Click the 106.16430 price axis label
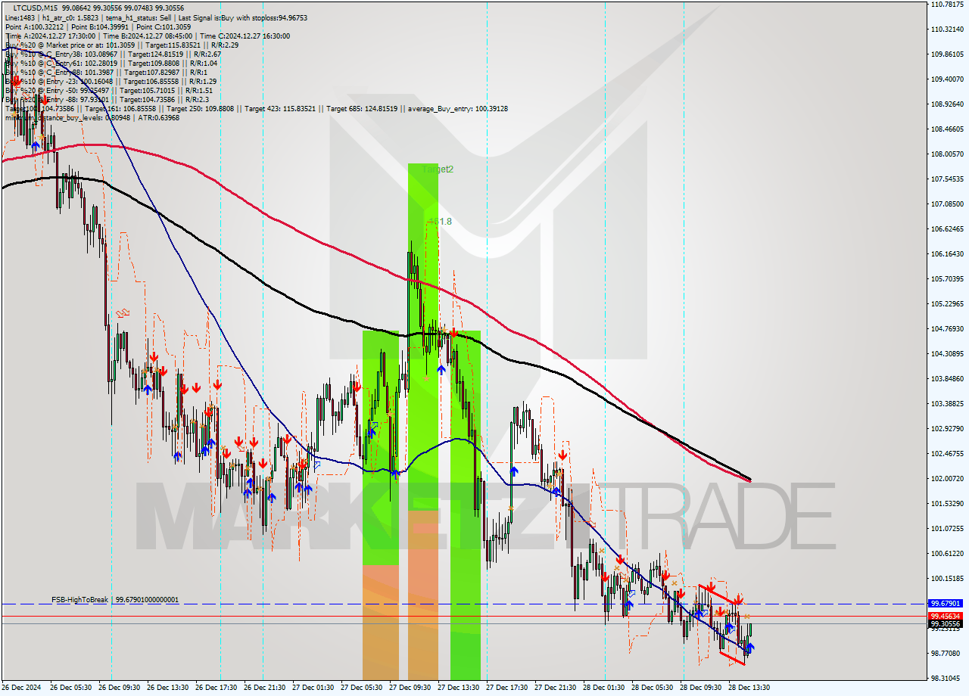Viewport: 969px width, 696px height. tap(947, 253)
